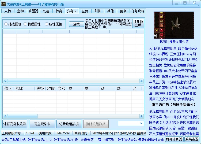Open the 任务攻略 tab
The height and width of the screenshot is (144, 201).
[138, 11]
